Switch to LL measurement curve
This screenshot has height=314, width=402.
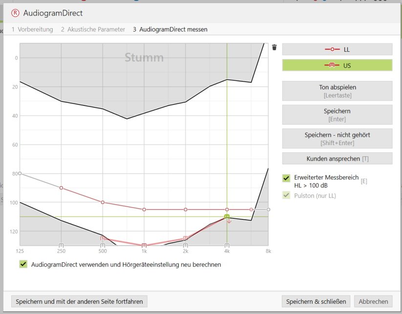337,49
